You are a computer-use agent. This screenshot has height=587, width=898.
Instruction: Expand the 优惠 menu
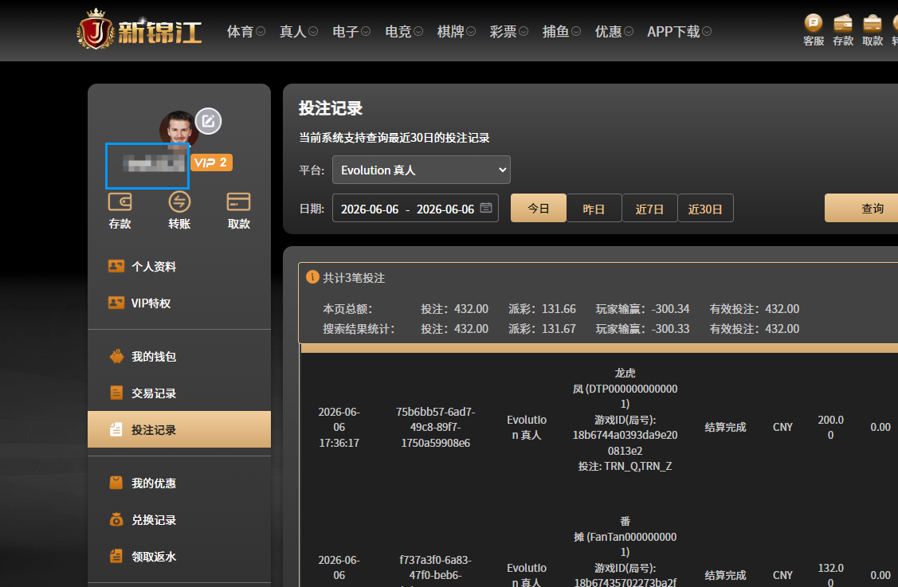[x=614, y=32]
